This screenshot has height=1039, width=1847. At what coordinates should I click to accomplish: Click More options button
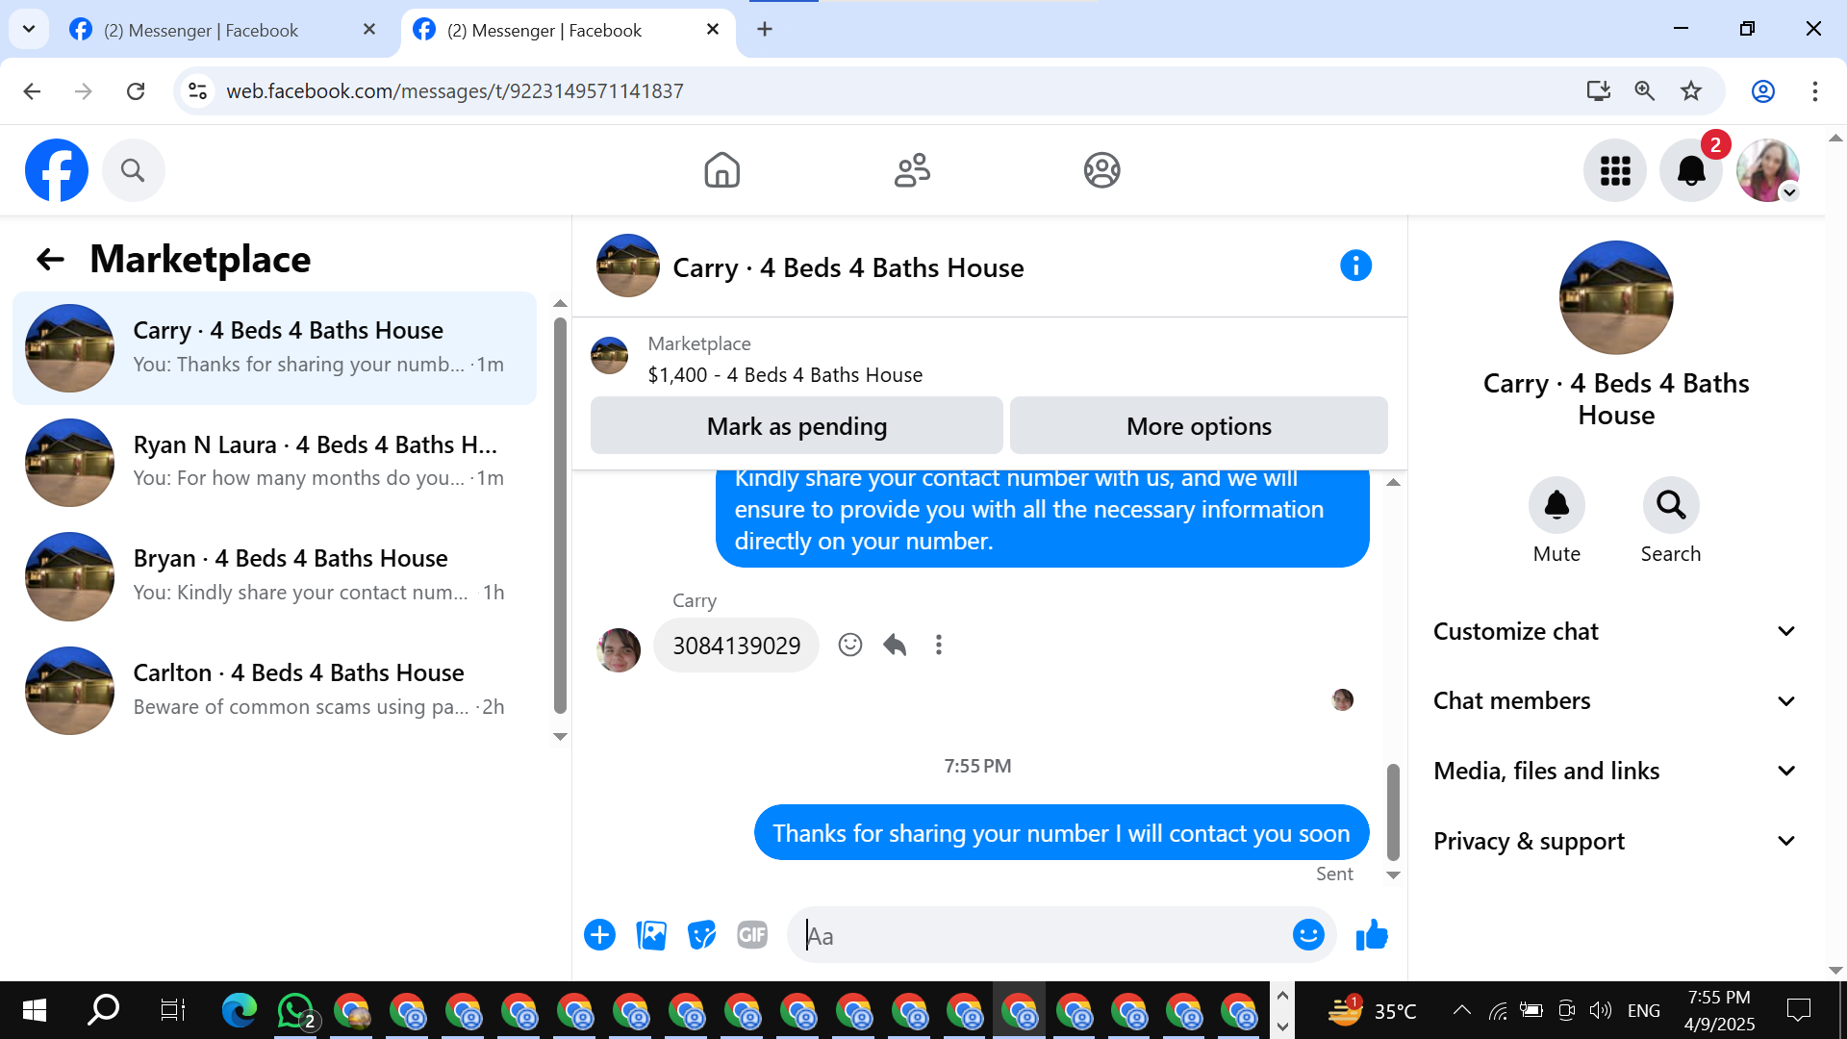click(x=1199, y=426)
